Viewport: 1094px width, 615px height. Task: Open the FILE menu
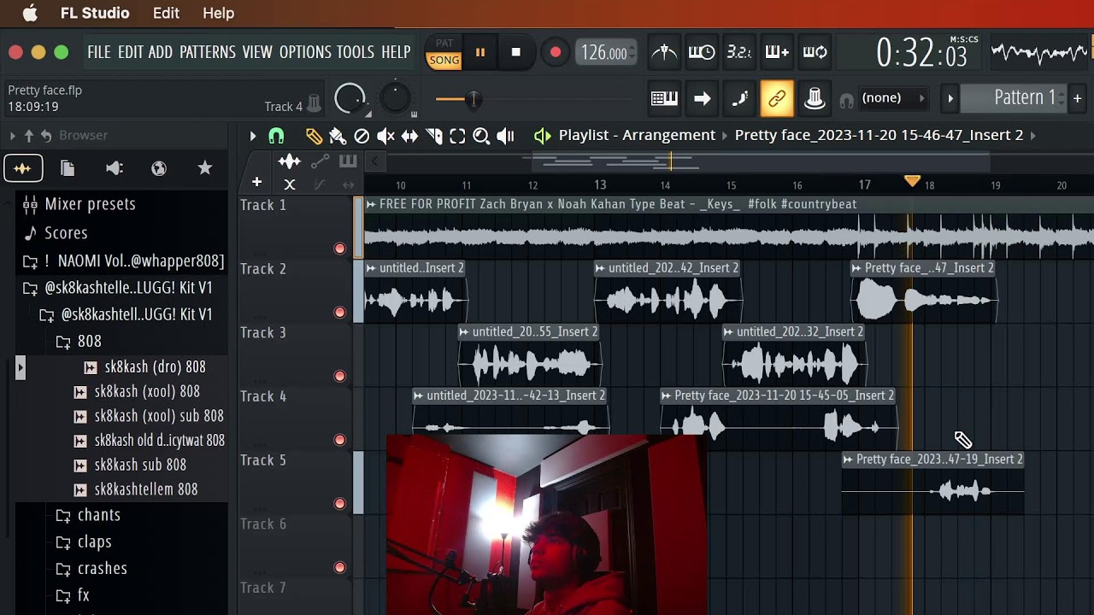[x=99, y=52]
